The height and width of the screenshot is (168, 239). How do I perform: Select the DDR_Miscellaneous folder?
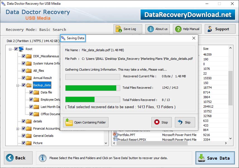pos(46,56)
